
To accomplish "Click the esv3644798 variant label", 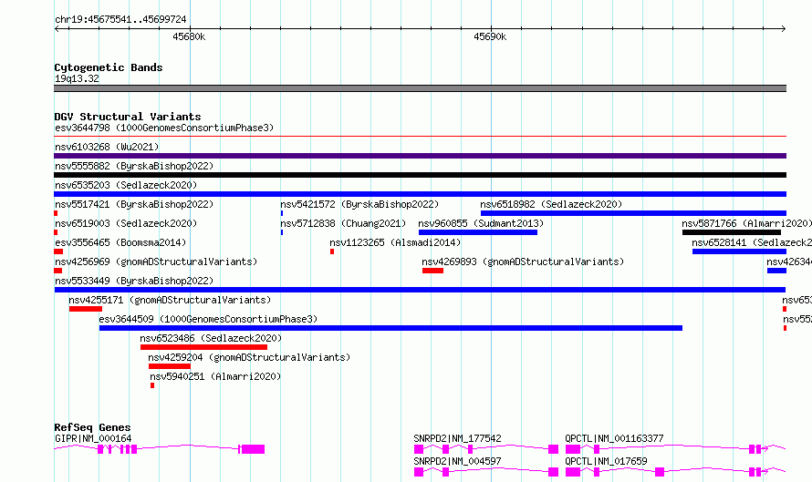I will pyautogui.click(x=164, y=128).
